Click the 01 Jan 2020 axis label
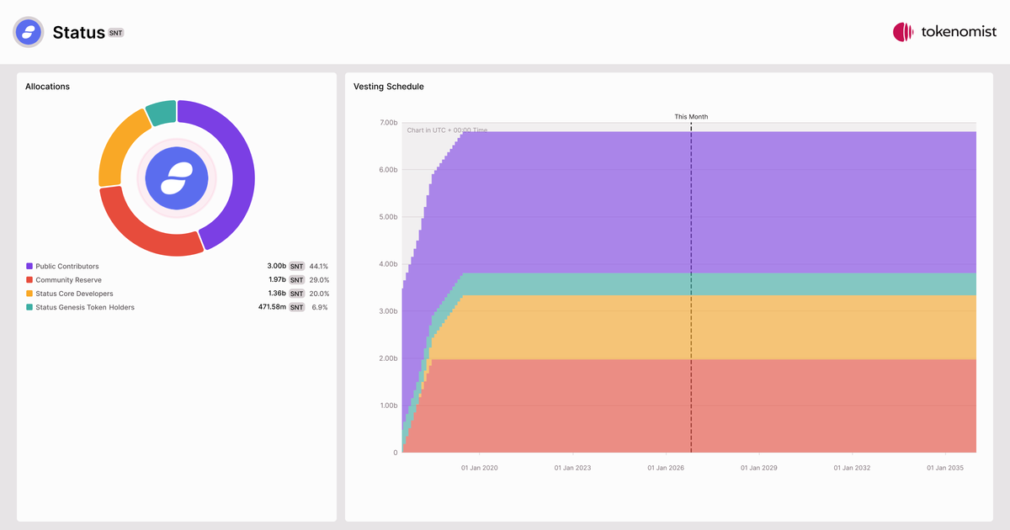Image resolution: width=1010 pixels, height=530 pixels. (479, 468)
